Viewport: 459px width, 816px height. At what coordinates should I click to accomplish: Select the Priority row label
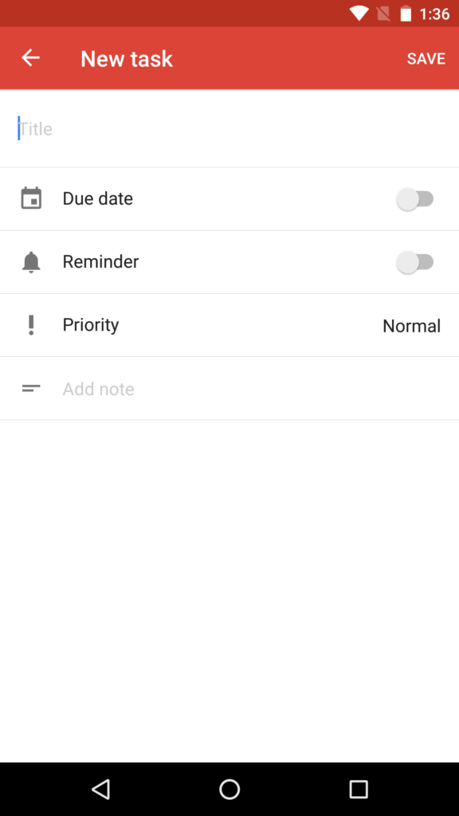pyautogui.click(x=91, y=325)
